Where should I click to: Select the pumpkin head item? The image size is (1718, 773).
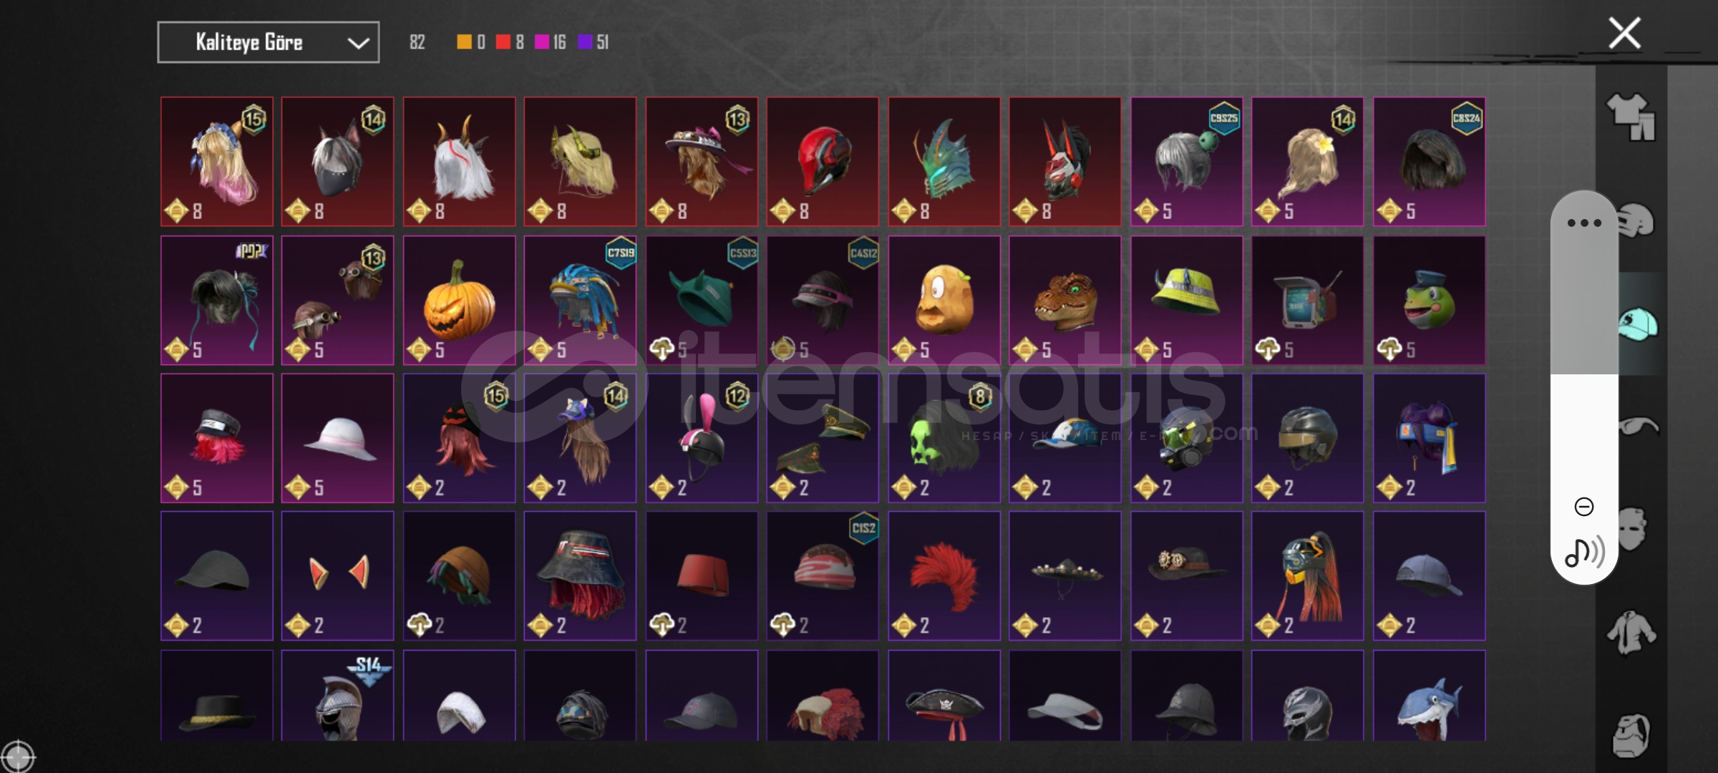459,300
